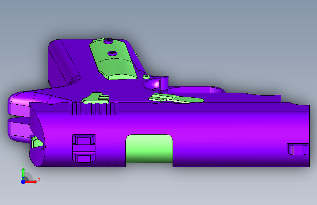Select the green grip panel face
This screenshot has height=205, width=317.
tap(113, 59)
